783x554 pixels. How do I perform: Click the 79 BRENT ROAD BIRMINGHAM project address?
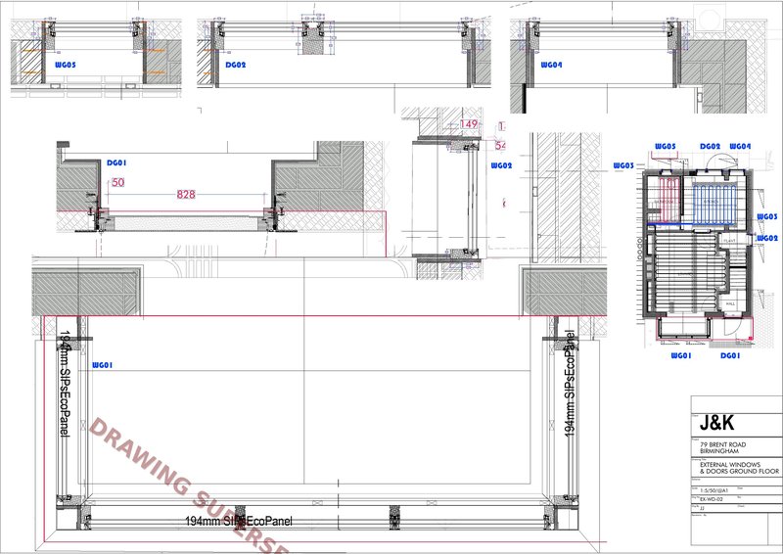[722, 447]
